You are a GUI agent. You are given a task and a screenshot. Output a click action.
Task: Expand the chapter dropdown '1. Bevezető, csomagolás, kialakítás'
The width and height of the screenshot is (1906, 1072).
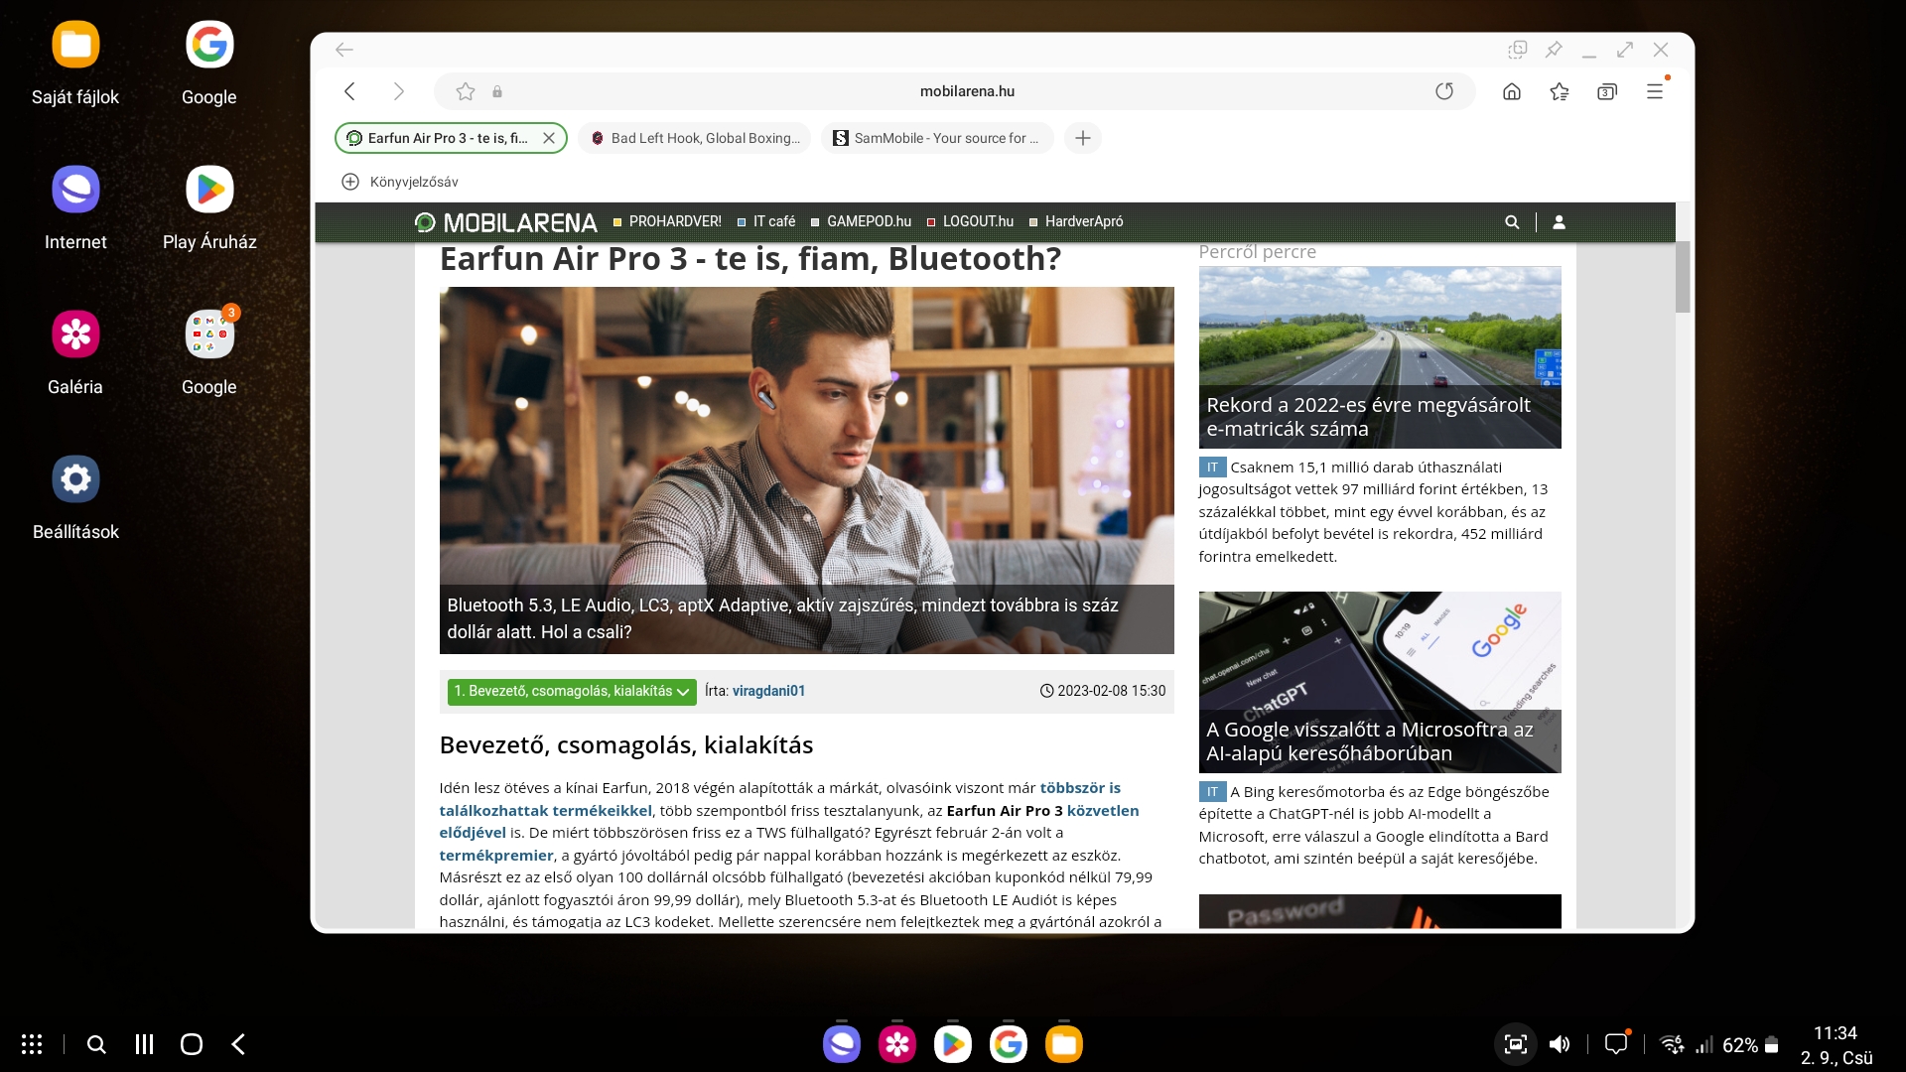tap(572, 691)
